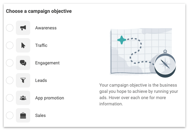Click the Engagement objective label
190x131 pixels.
[x=47, y=63]
